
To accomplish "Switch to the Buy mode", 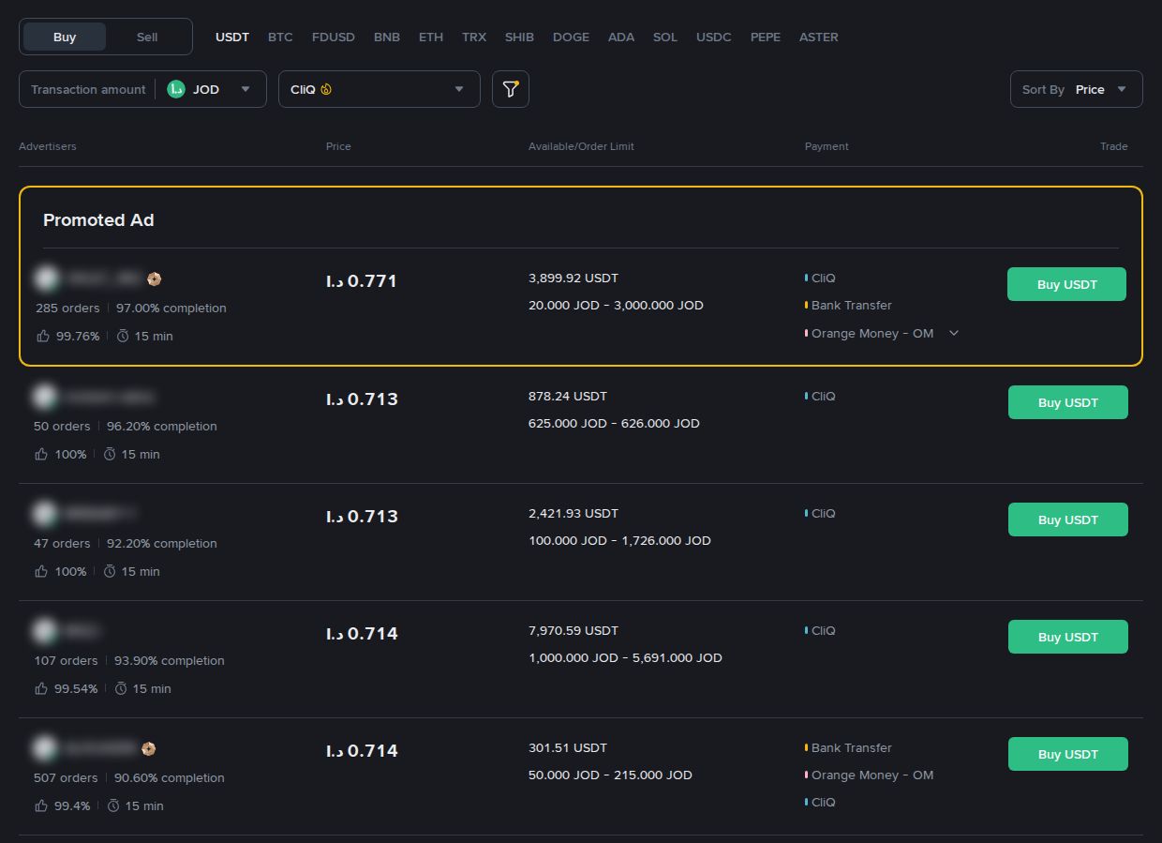I will click(65, 37).
